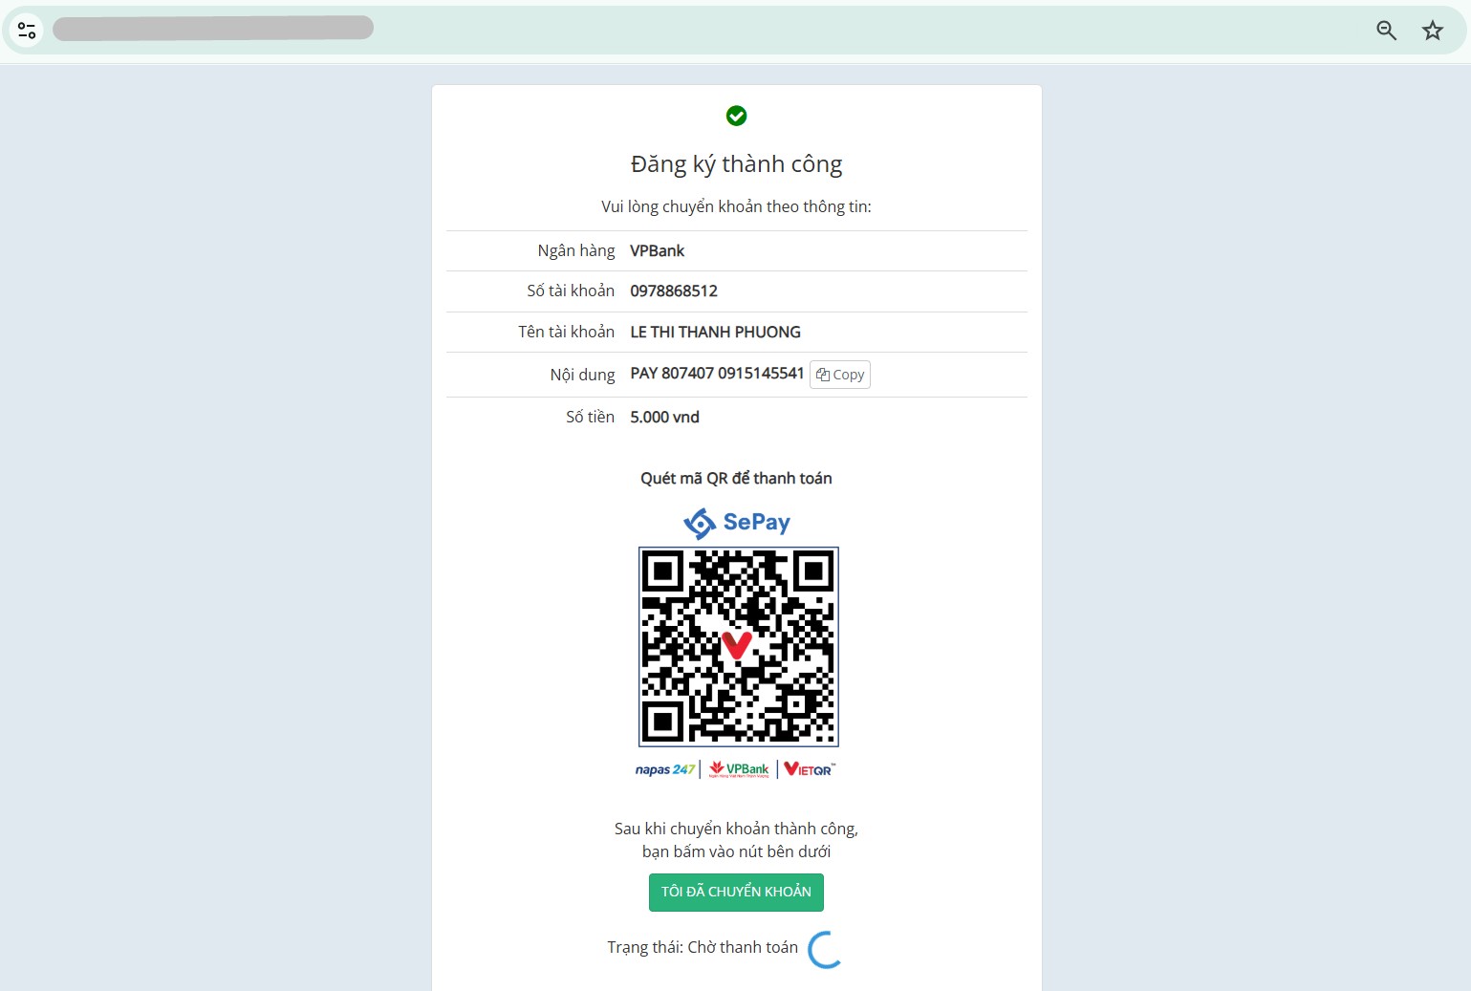Image resolution: width=1471 pixels, height=991 pixels.
Task: Click the VietQR logo
Action: pos(810,769)
